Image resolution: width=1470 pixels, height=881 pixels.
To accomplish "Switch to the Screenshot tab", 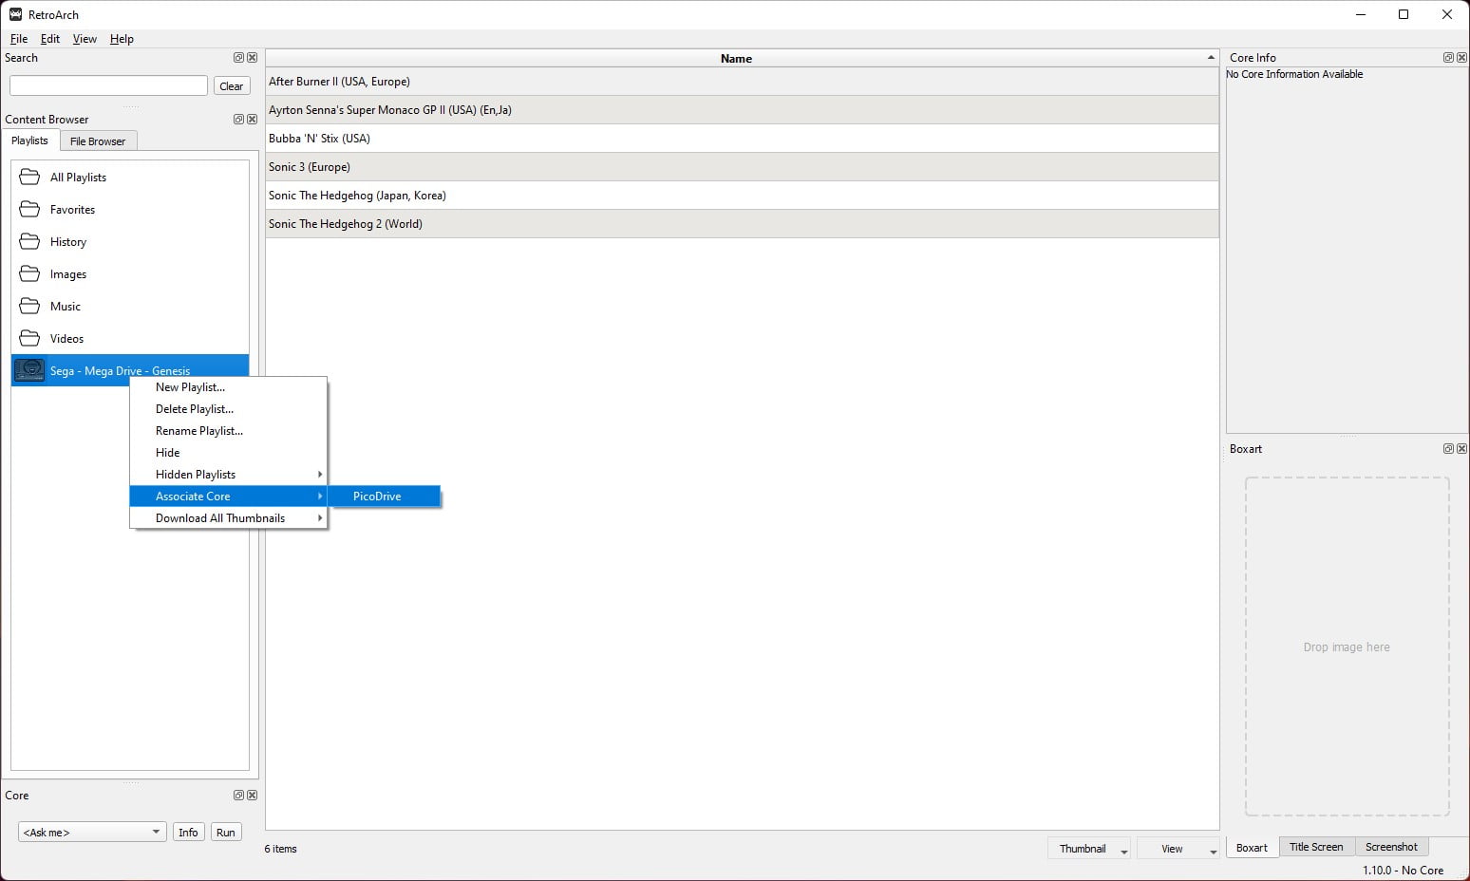I will pos(1391,847).
